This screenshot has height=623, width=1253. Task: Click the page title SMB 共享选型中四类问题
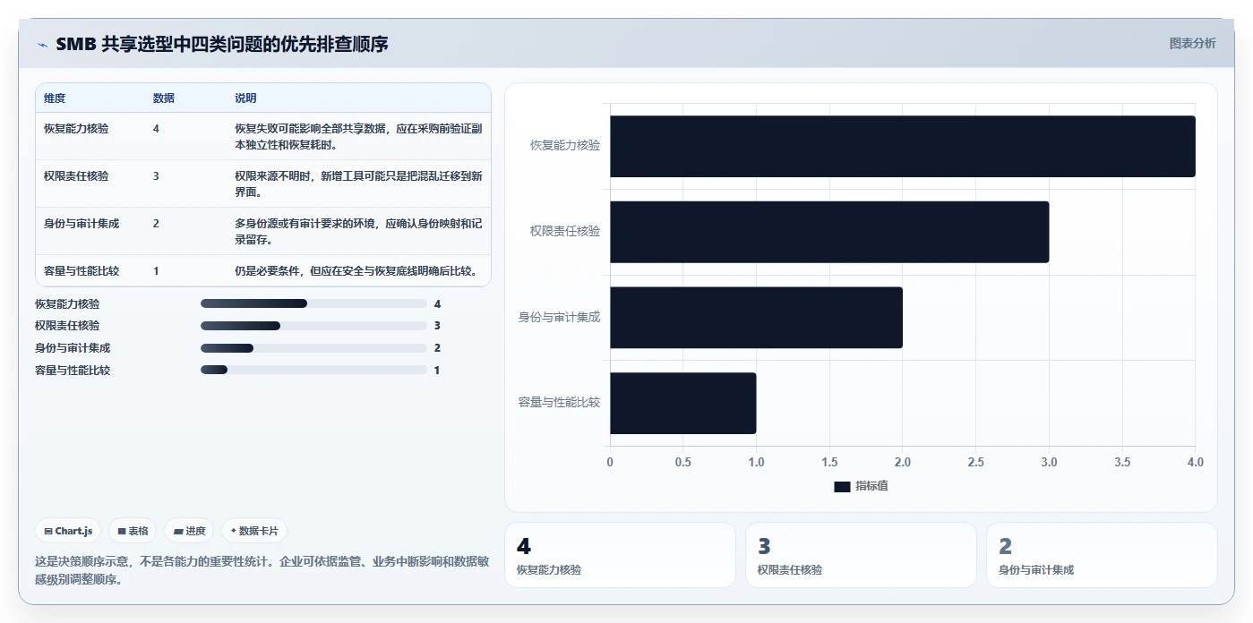coord(222,44)
